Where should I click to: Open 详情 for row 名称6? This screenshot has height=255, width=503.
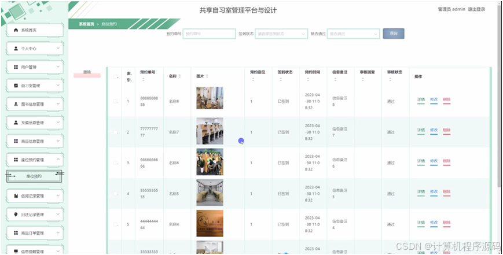click(421, 161)
